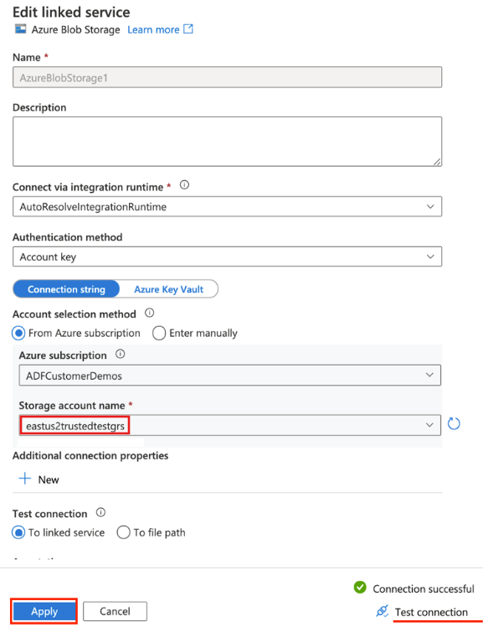This screenshot has height=627, width=483.
Task: Switch to the Azure Key Vault tab
Action: (169, 289)
